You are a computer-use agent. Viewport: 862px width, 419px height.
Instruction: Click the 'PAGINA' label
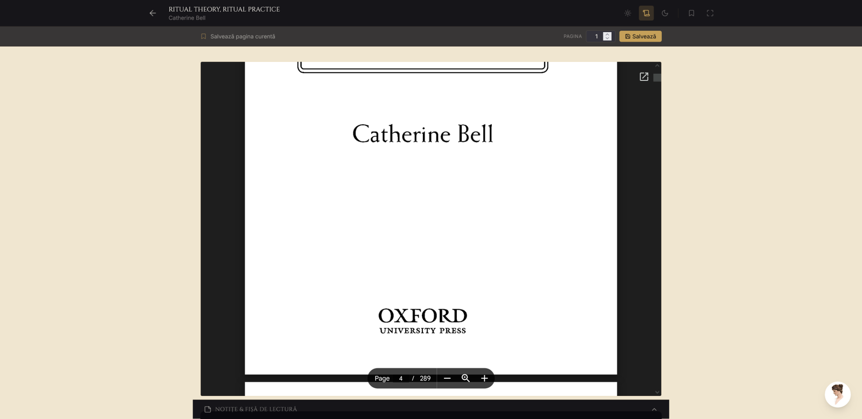[x=573, y=37]
